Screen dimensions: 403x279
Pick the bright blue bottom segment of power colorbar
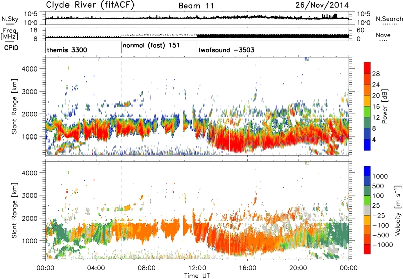(x=367, y=145)
